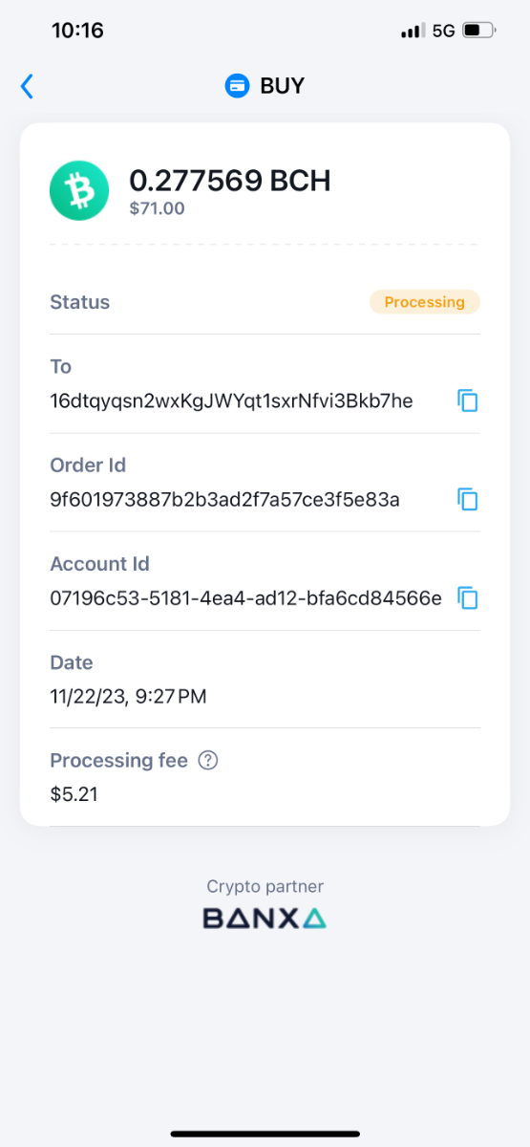Open Processing fee help question mark
The width and height of the screenshot is (530, 1147).
[x=207, y=761]
